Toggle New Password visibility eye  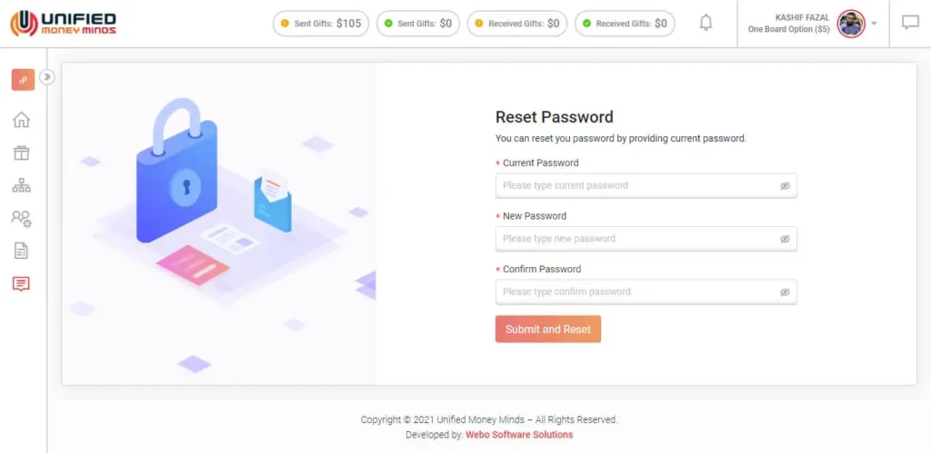point(785,240)
